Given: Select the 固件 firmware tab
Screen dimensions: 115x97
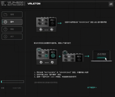Looking at the screenshot, I should click(12, 22).
